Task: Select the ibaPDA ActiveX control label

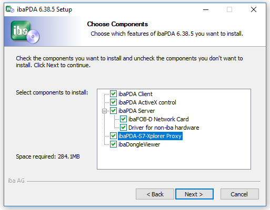Action: (x=147, y=102)
